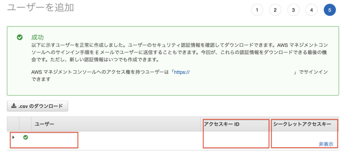Open step 4 of the wizard
The width and height of the screenshot is (348, 158).
tap(311, 10)
